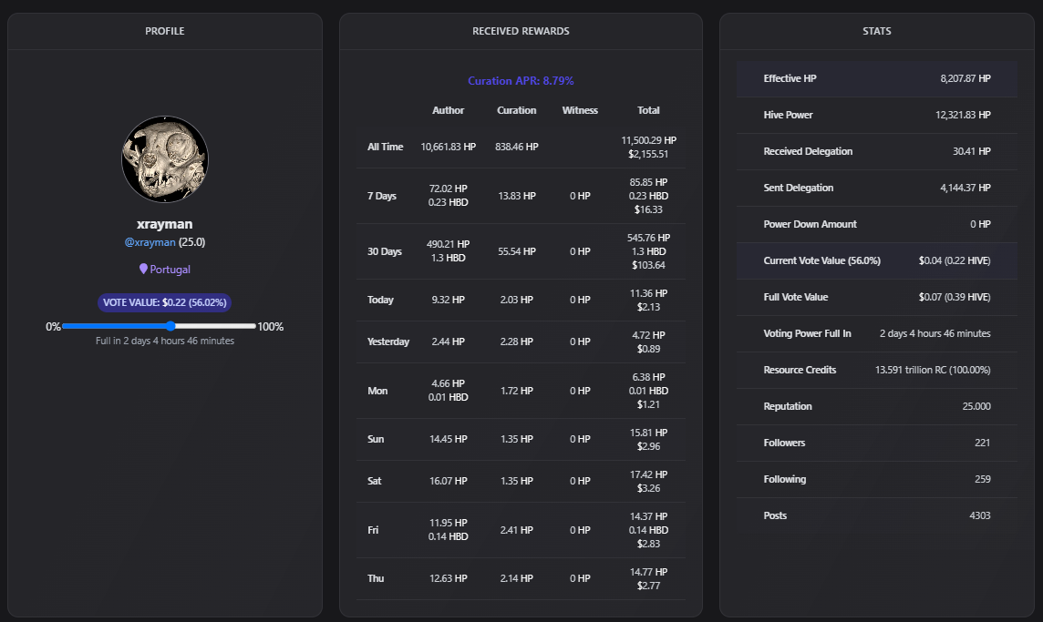This screenshot has width=1043, height=622.
Task: Click the Posts count row
Action: click(876, 516)
